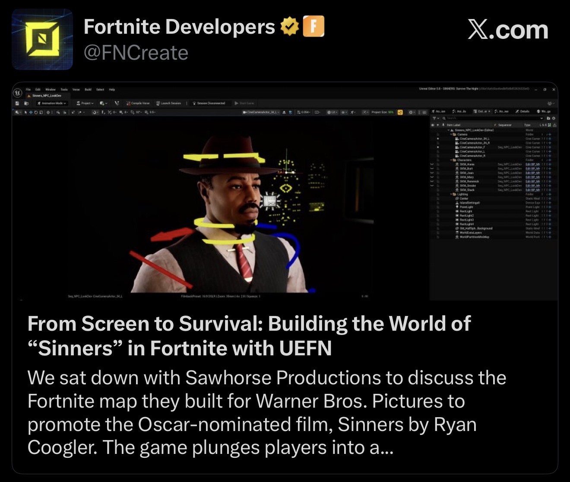Click the Compile Verse button
This screenshot has width=570, height=482.
pos(139,103)
